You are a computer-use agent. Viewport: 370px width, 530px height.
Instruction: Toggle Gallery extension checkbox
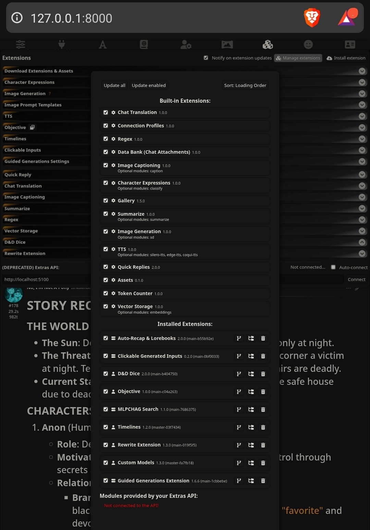pyautogui.click(x=106, y=200)
